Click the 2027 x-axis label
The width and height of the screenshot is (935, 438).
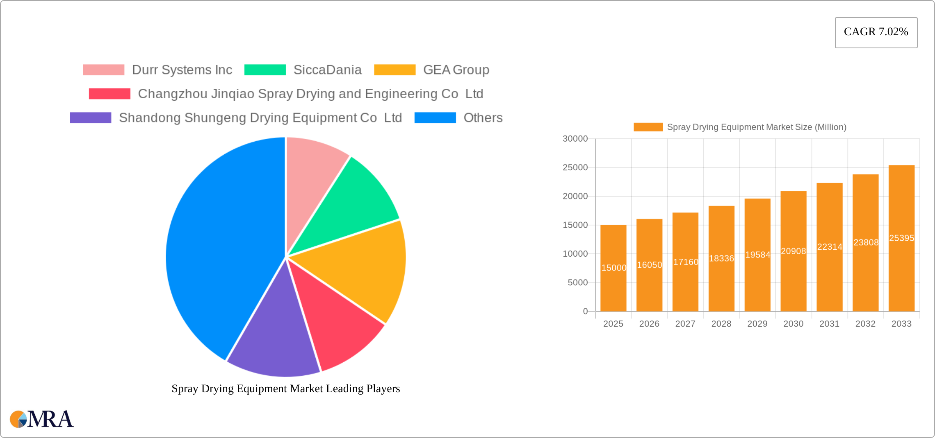(x=685, y=324)
